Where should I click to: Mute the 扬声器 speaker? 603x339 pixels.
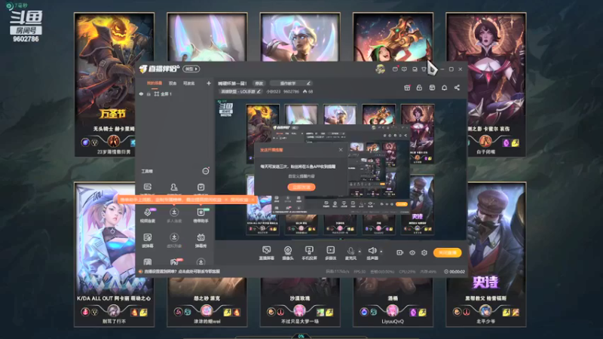point(372,253)
